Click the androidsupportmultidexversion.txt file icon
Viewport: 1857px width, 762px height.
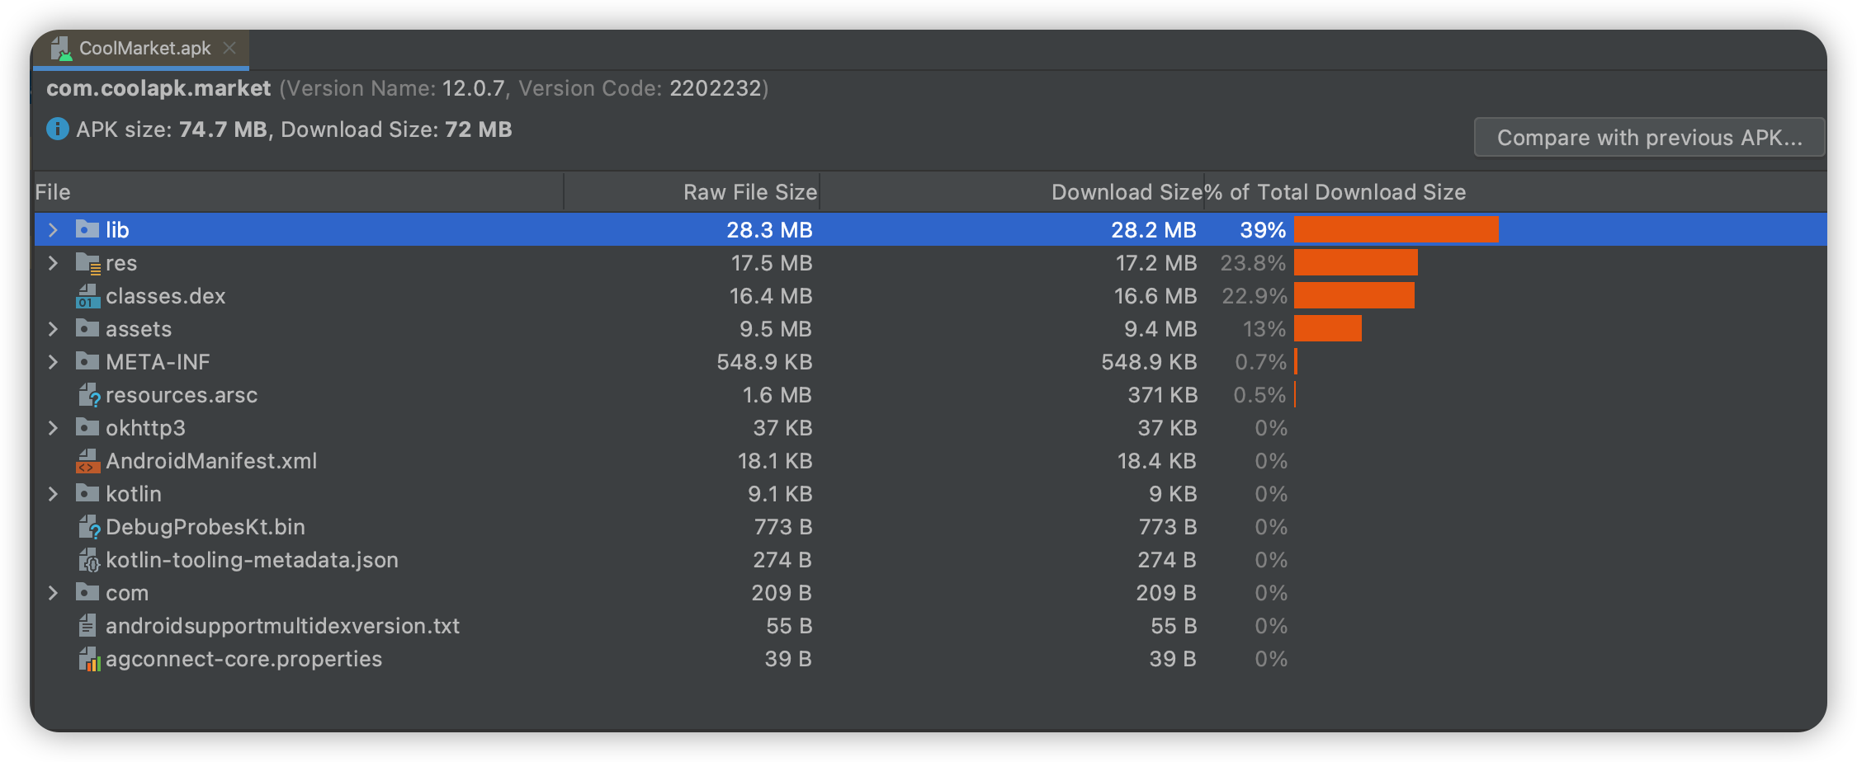coord(87,626)
